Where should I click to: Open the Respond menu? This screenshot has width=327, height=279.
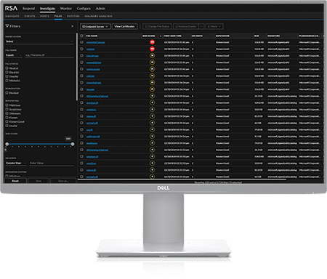[x=28, y=9]
